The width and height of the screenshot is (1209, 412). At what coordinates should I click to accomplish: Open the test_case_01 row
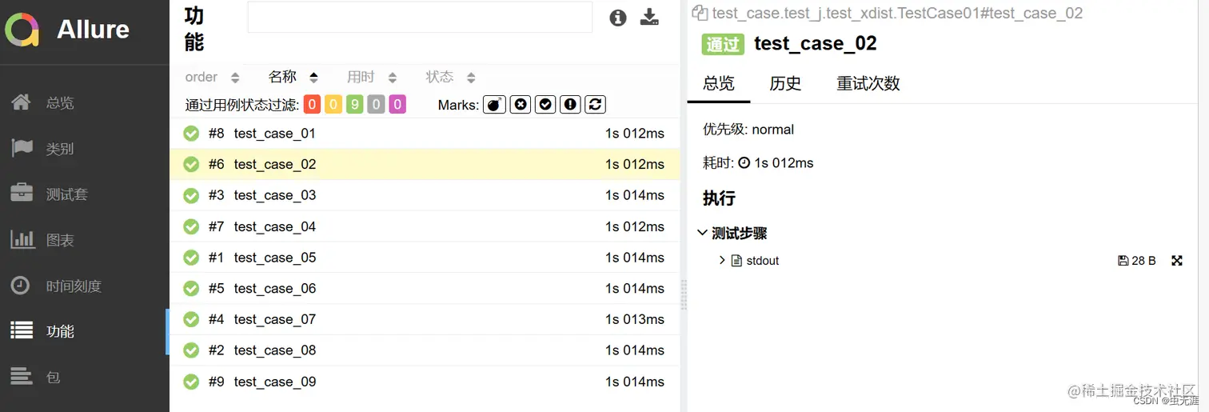425,134
